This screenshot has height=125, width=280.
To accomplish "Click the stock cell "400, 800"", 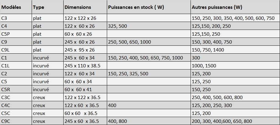I will (x=117, y=121).
